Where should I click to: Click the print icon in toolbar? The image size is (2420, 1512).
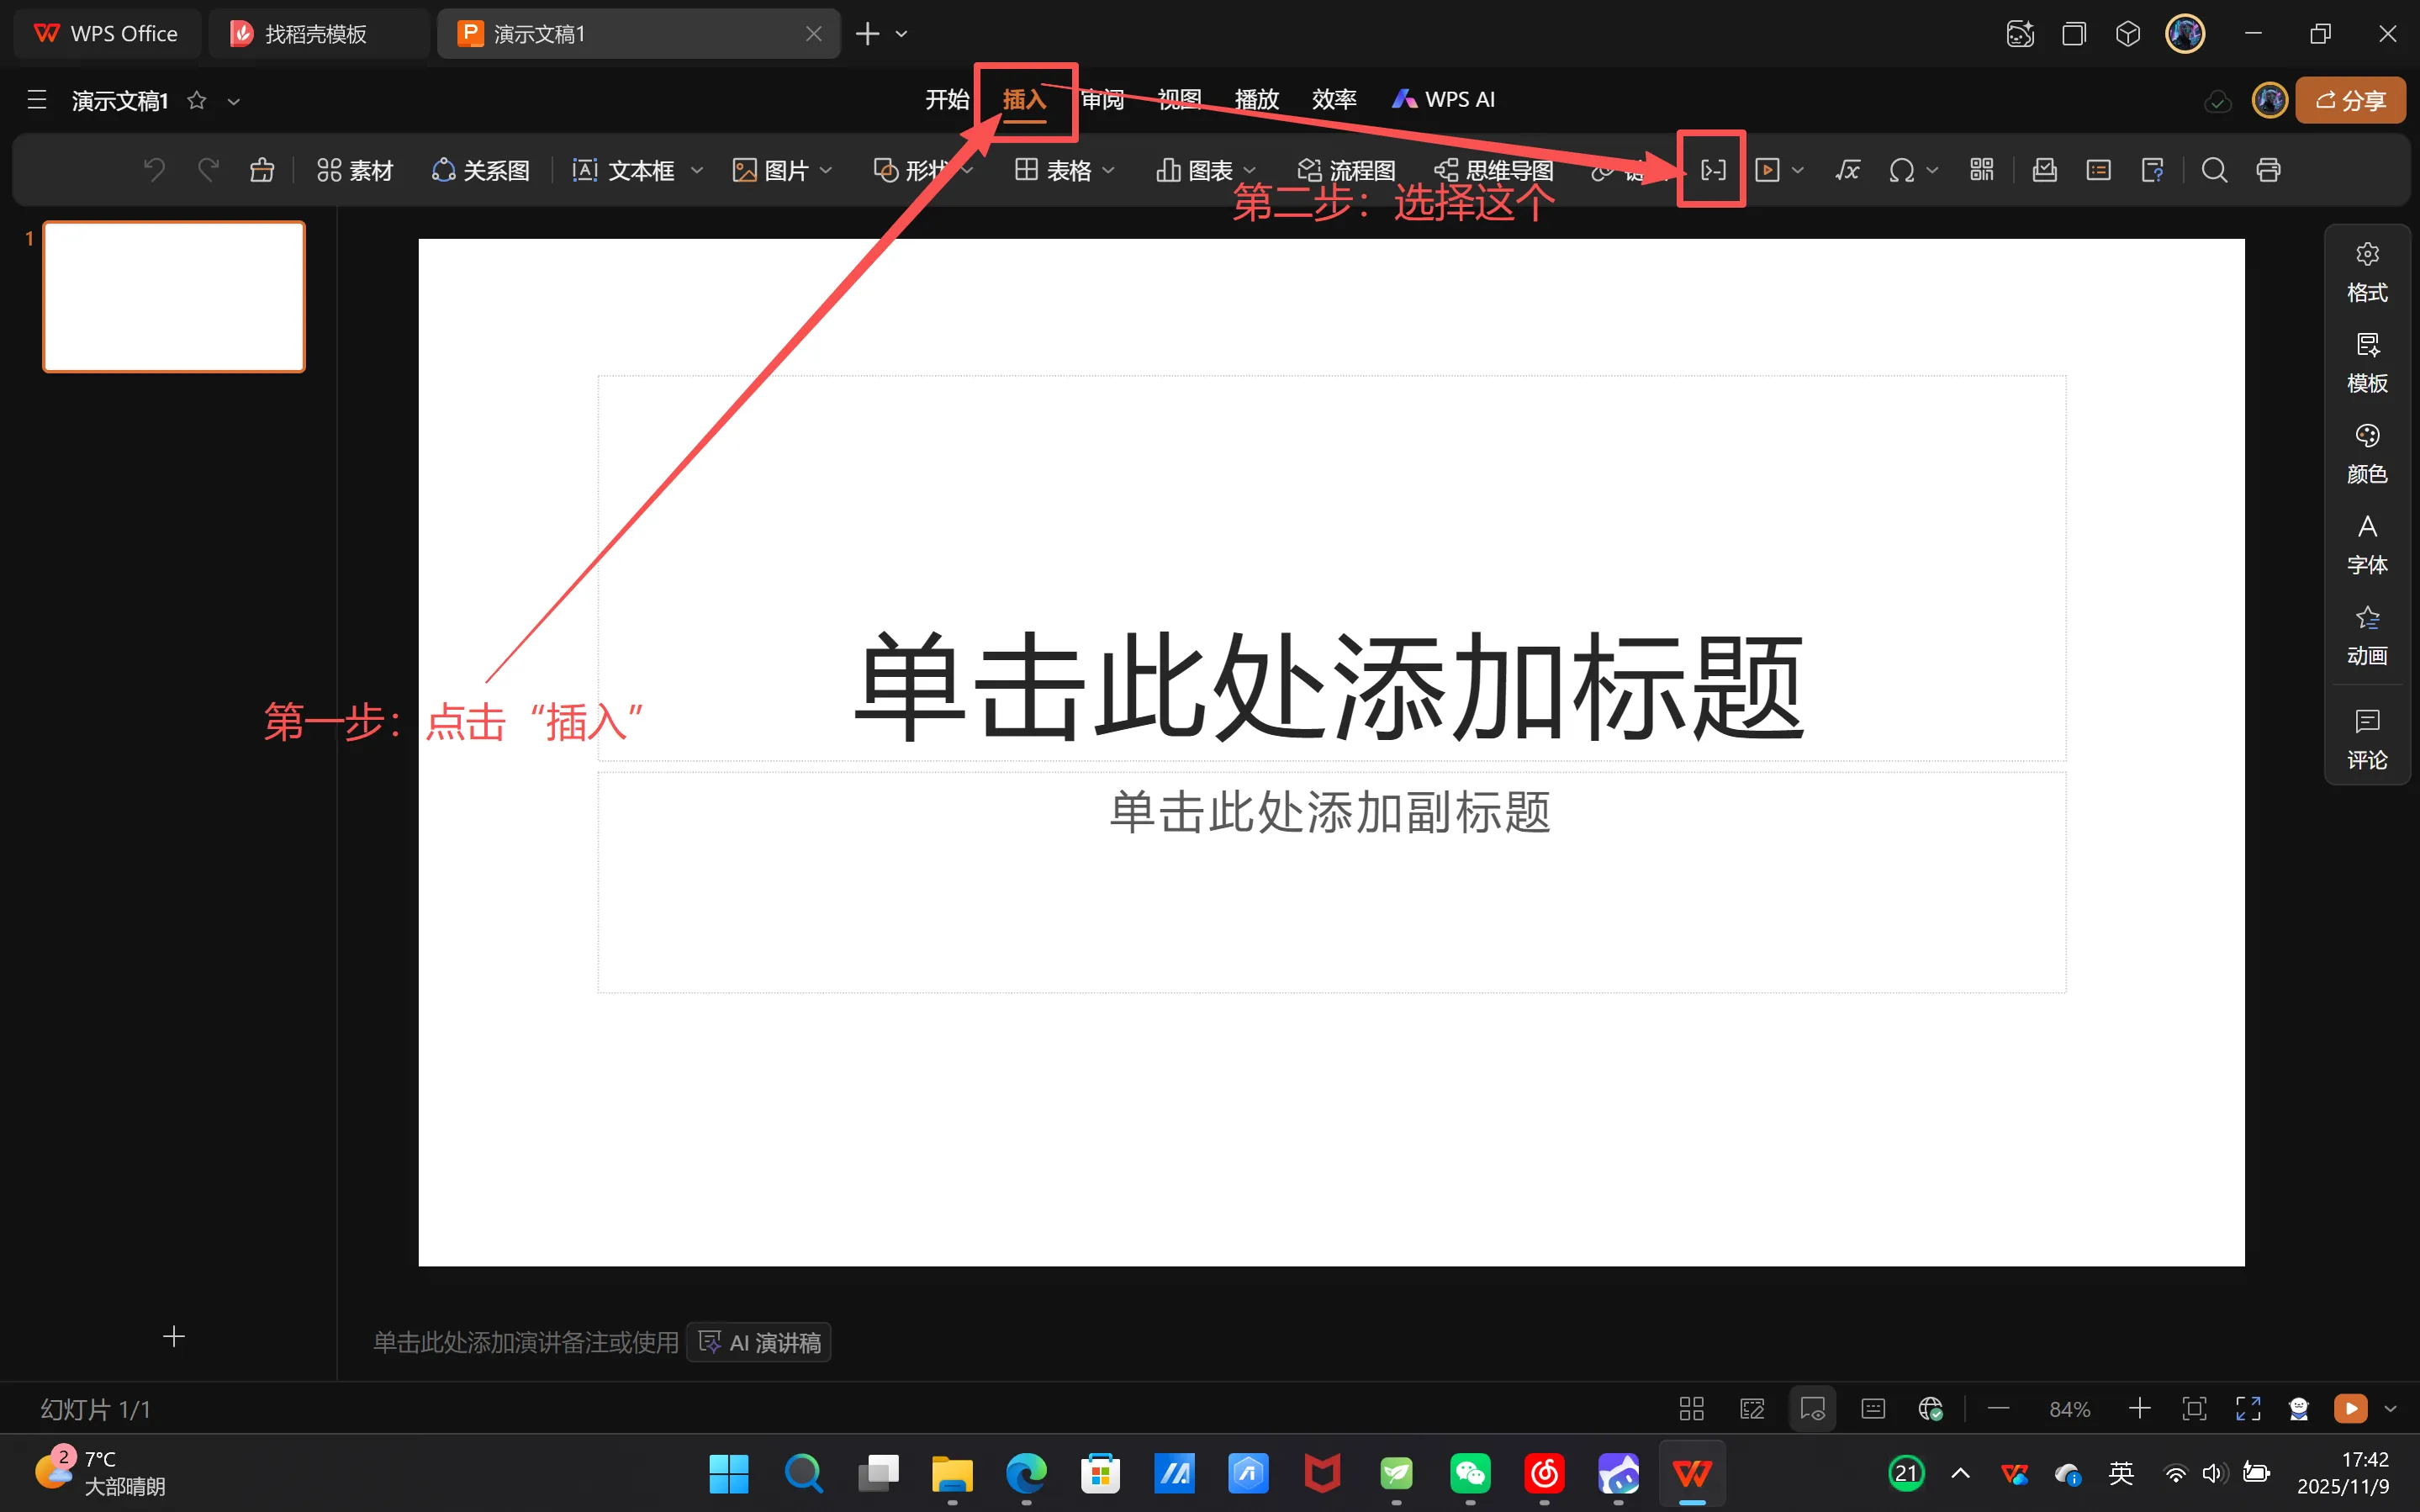[2268, 170]
